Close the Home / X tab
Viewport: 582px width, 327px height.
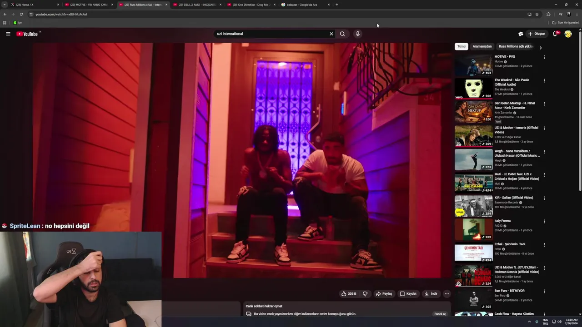tap(58, 5)
